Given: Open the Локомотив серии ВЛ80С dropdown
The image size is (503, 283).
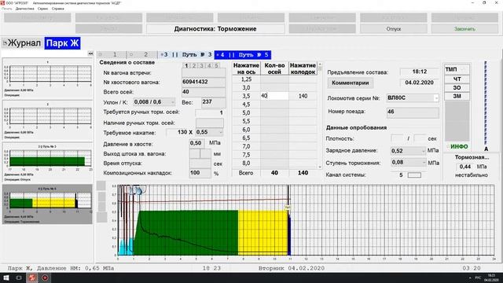Looking at the screenshot, I should point(413,97).
